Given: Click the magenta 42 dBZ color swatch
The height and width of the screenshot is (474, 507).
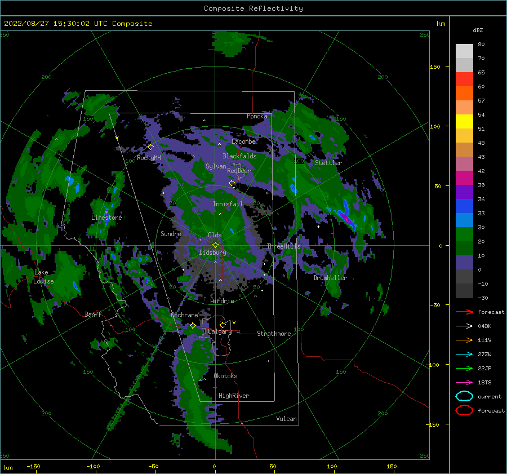Looking at the screenshot, I should click(464, 178).
